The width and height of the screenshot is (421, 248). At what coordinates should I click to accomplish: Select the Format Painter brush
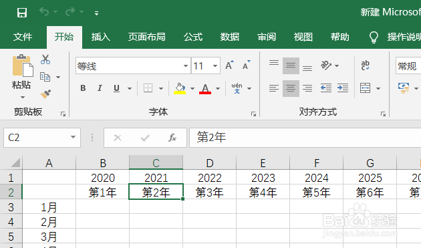[45, 94]
